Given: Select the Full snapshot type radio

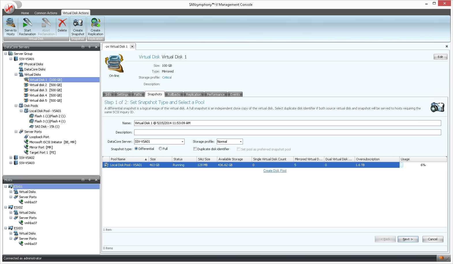Looking at the screenshot, I should [160, 149].
